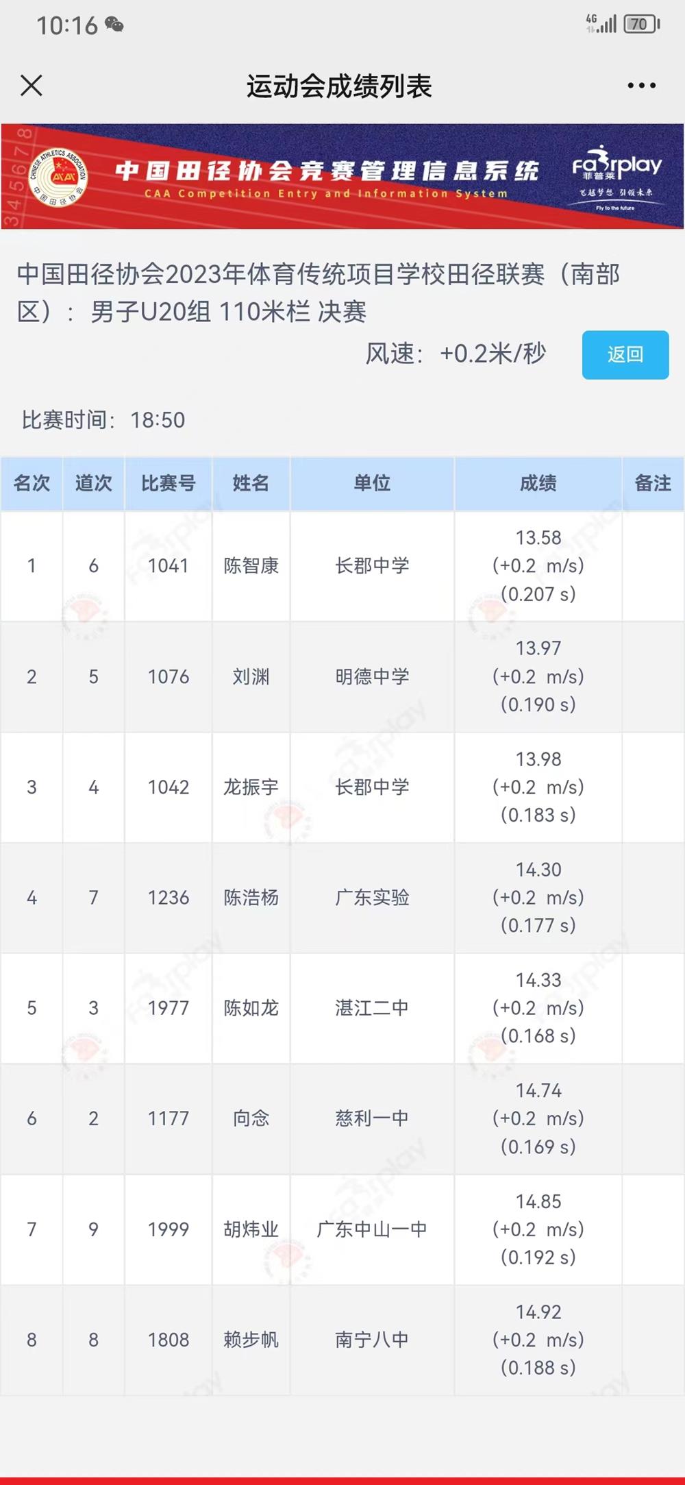Tap the WeChat notification icon in status bar
685x1485 pixels.
click(114, 25)
